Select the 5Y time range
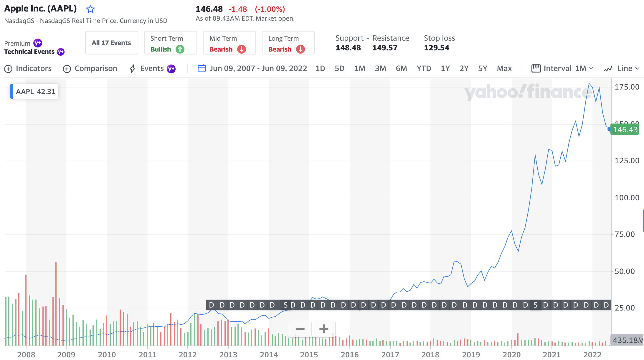This screenshot has width=644, height=360. coord(483,69)
